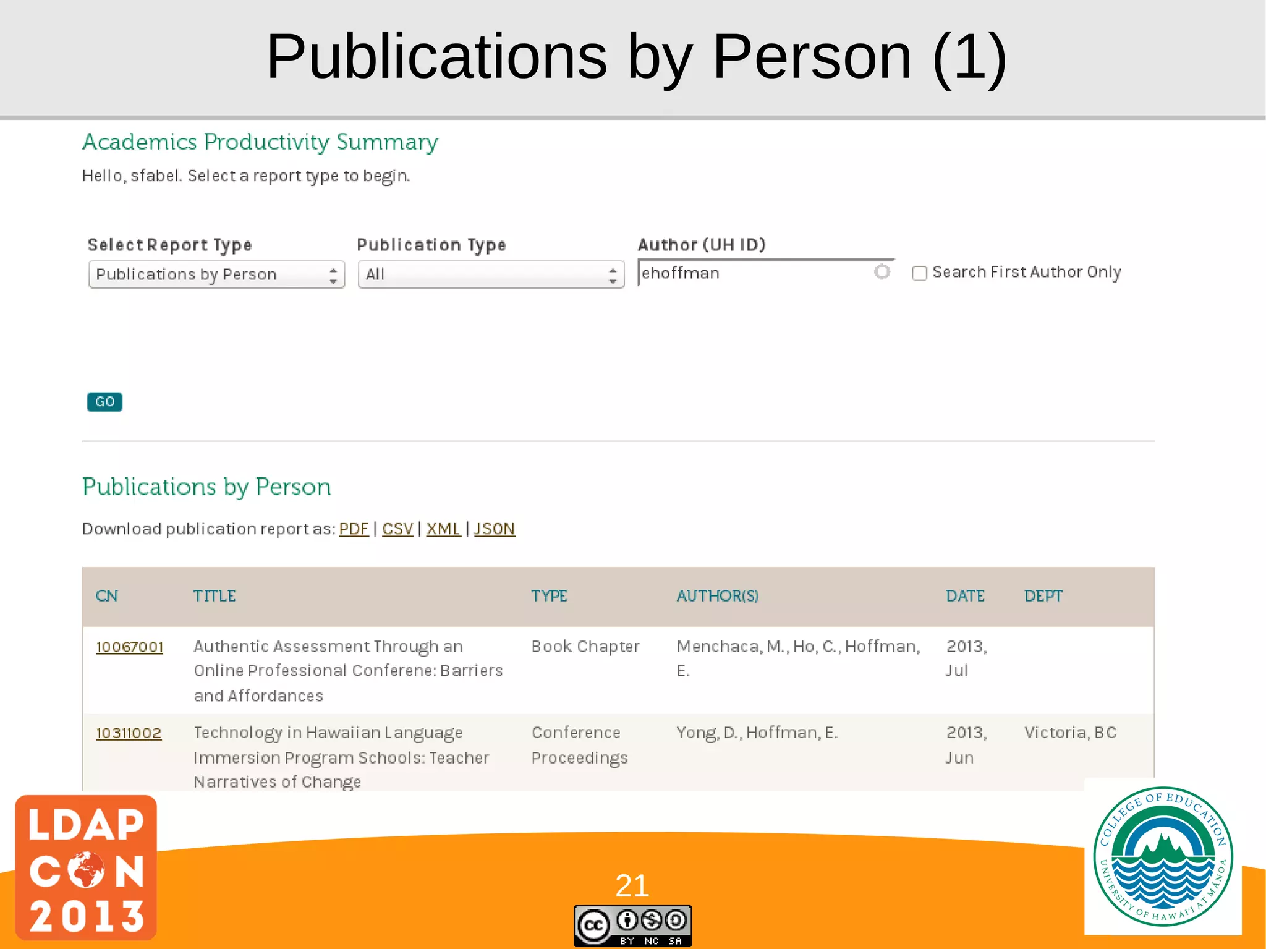
Task: Click the LDAPCon 2013 logo
Action: point(86,867)
